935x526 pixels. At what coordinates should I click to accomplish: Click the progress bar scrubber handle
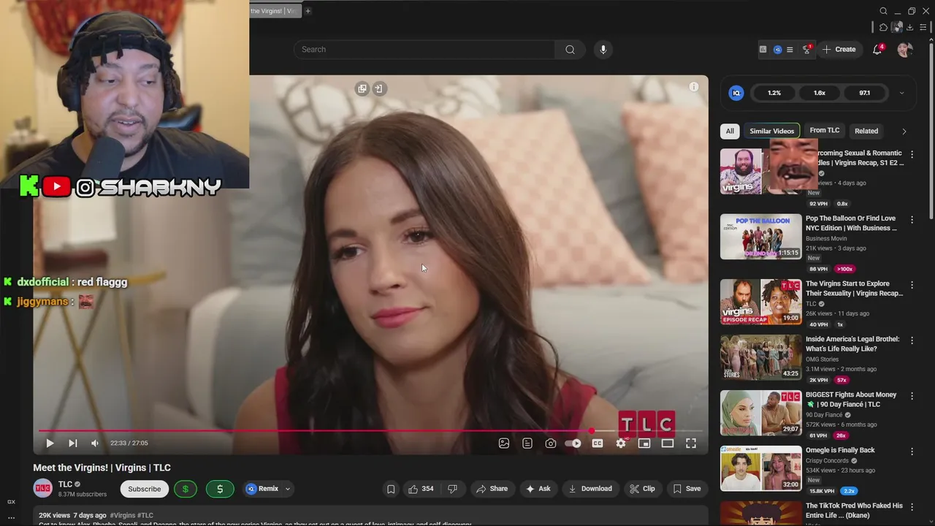pos(592,431)
